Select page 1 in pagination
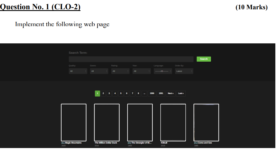Screen dimensions: 279x150 97,93
